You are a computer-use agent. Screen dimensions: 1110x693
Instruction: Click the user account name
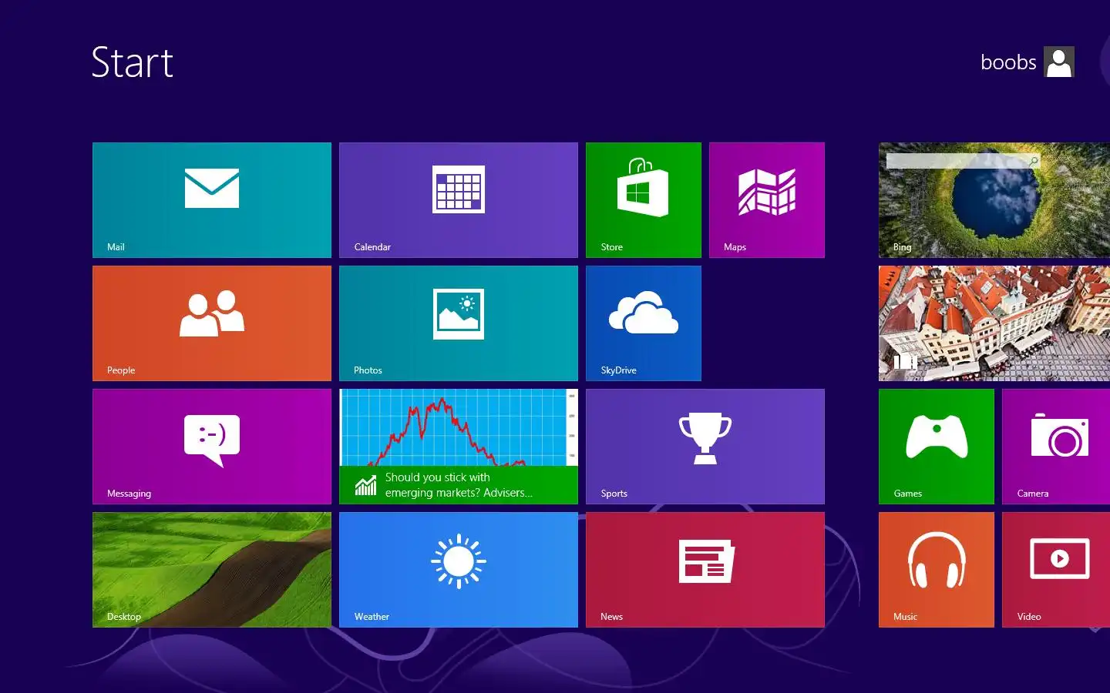pyautogui.click(x=1008, y=62)
